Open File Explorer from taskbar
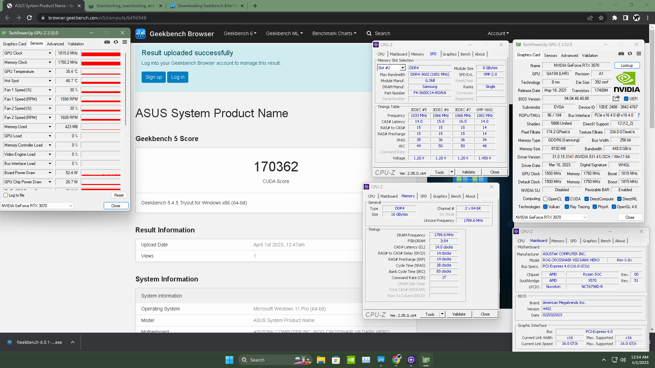This screenshot has height=368, width=655. coord(321,360)
